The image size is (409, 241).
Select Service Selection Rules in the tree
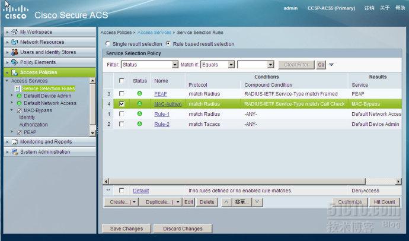point(49,89)
